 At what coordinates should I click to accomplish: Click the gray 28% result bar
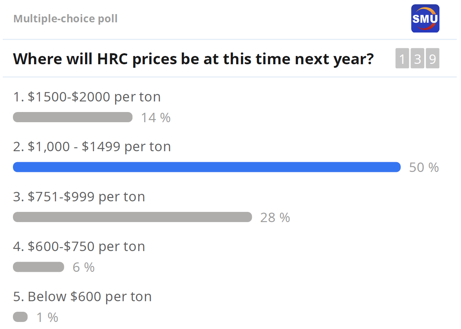[x=132, y=217]
